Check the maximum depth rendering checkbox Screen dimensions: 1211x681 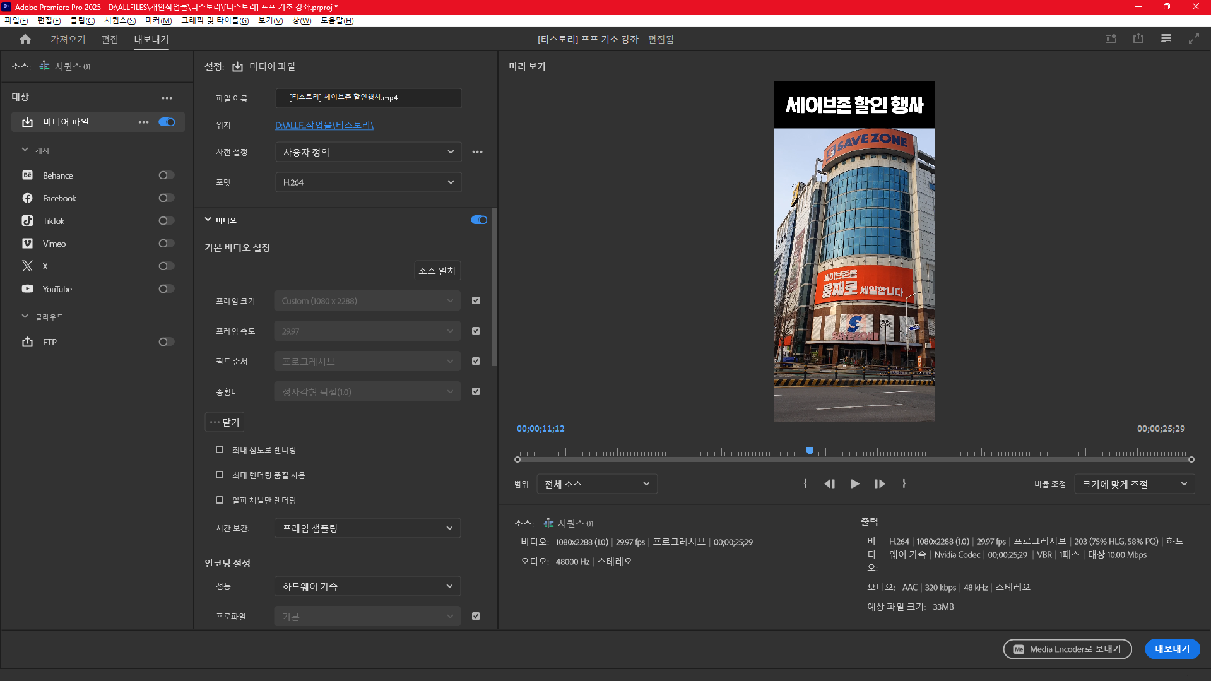[x=220, y=450]
